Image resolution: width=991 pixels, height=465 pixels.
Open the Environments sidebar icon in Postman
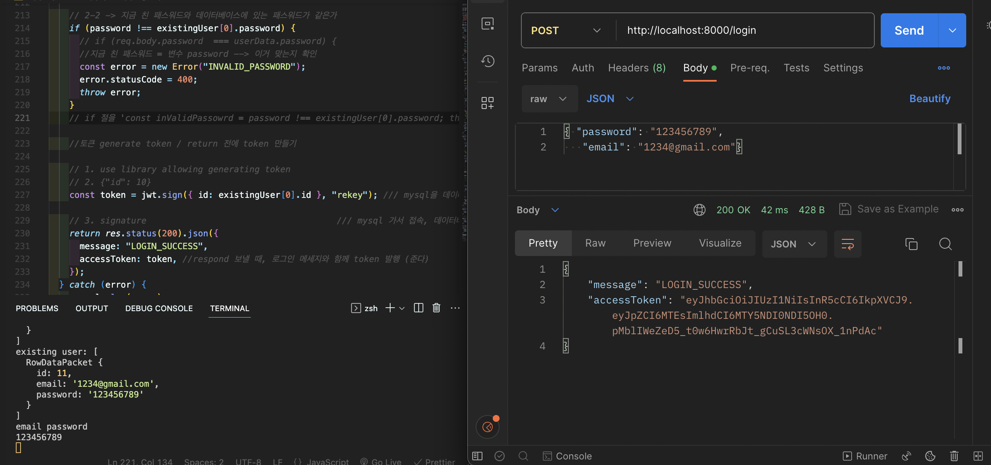488,24
